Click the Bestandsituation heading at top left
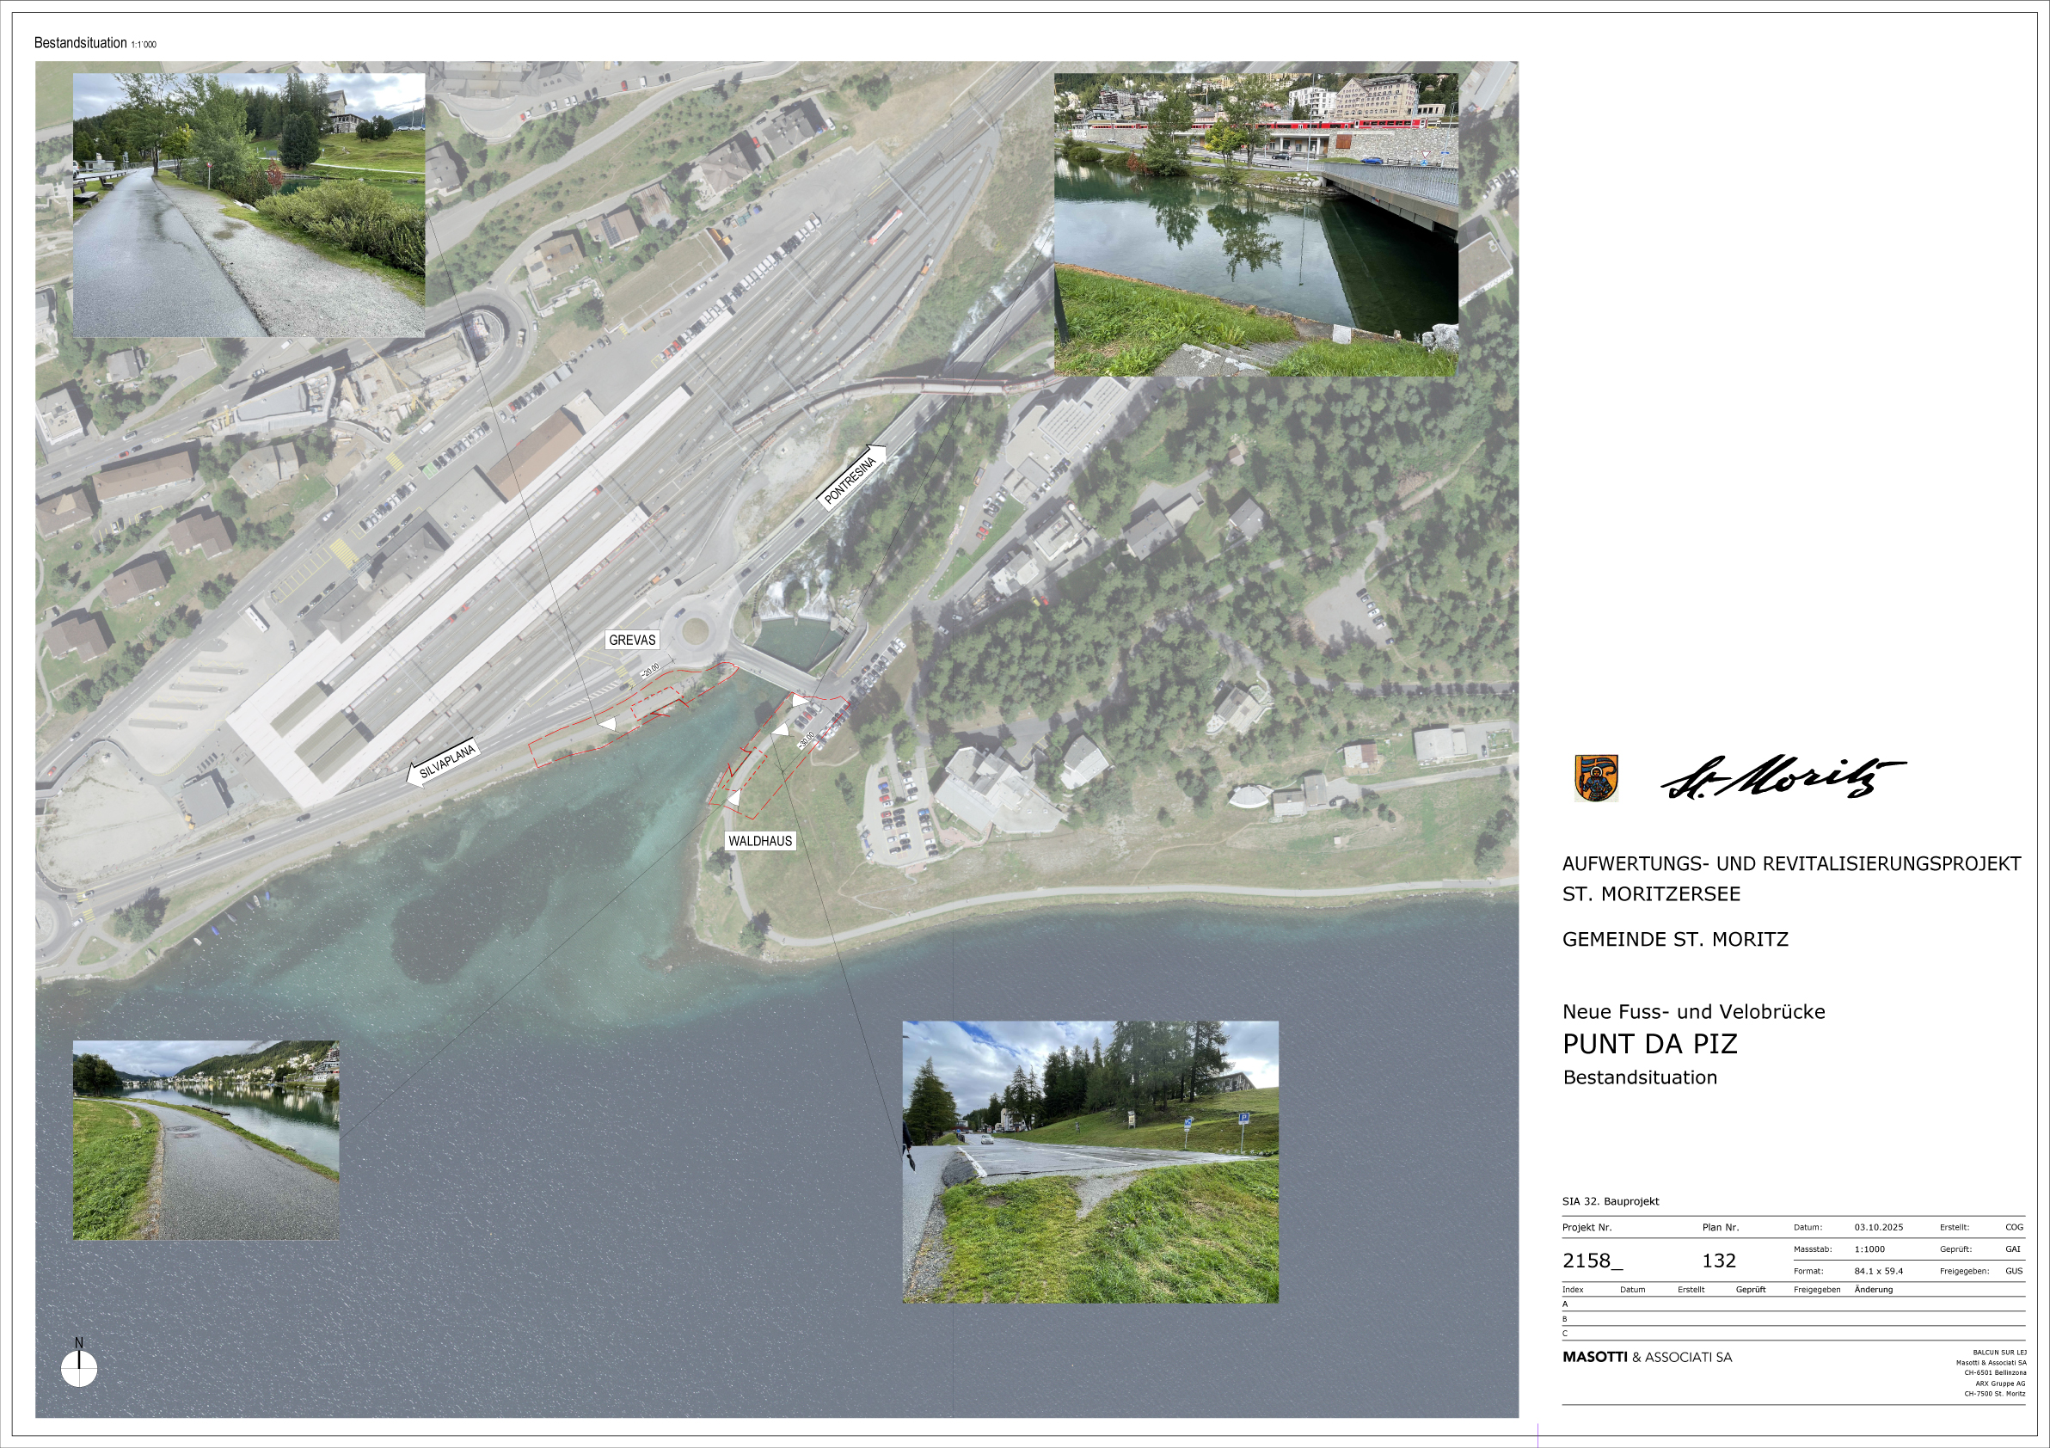The image size is (2050, 1448). point(80,43)
